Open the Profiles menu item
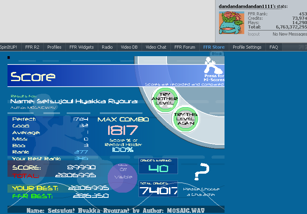Image resolution: width=307 pixels, height=214 pixels. (54, 47)
